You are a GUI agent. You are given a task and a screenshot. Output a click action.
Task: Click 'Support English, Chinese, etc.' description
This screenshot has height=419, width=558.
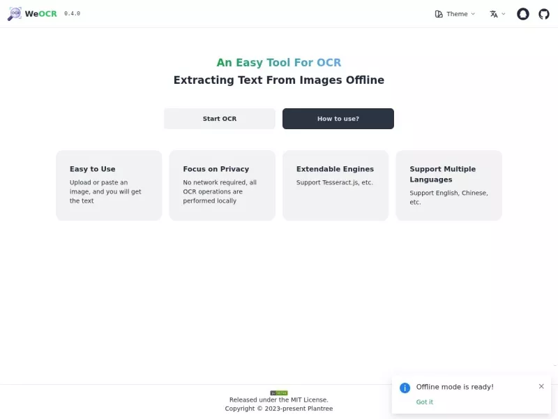click(x=448, y=198)
